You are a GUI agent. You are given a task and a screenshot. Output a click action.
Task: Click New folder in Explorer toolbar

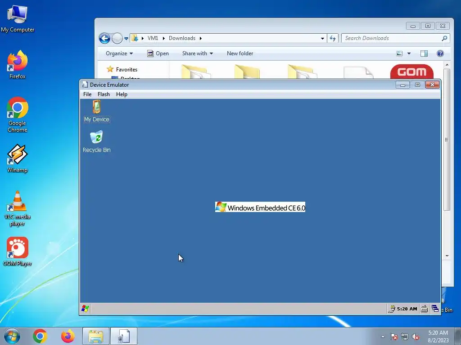click(240, 53)
